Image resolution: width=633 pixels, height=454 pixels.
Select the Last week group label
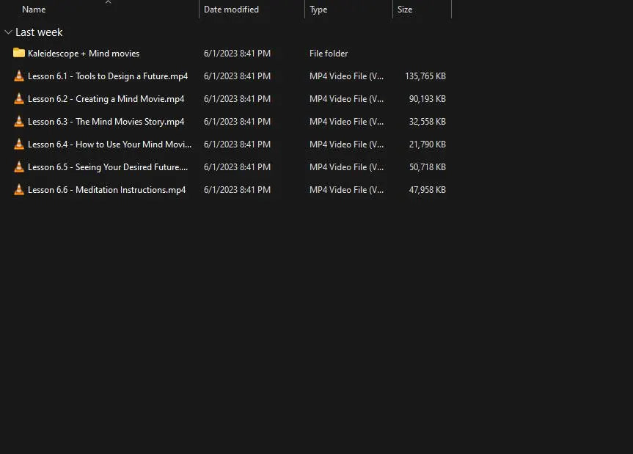pyautogui.click(x=39, y=32)
